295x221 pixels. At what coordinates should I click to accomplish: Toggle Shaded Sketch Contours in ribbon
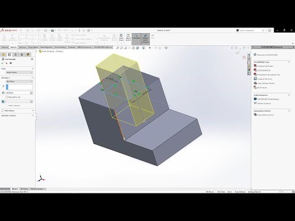(145, 38)
